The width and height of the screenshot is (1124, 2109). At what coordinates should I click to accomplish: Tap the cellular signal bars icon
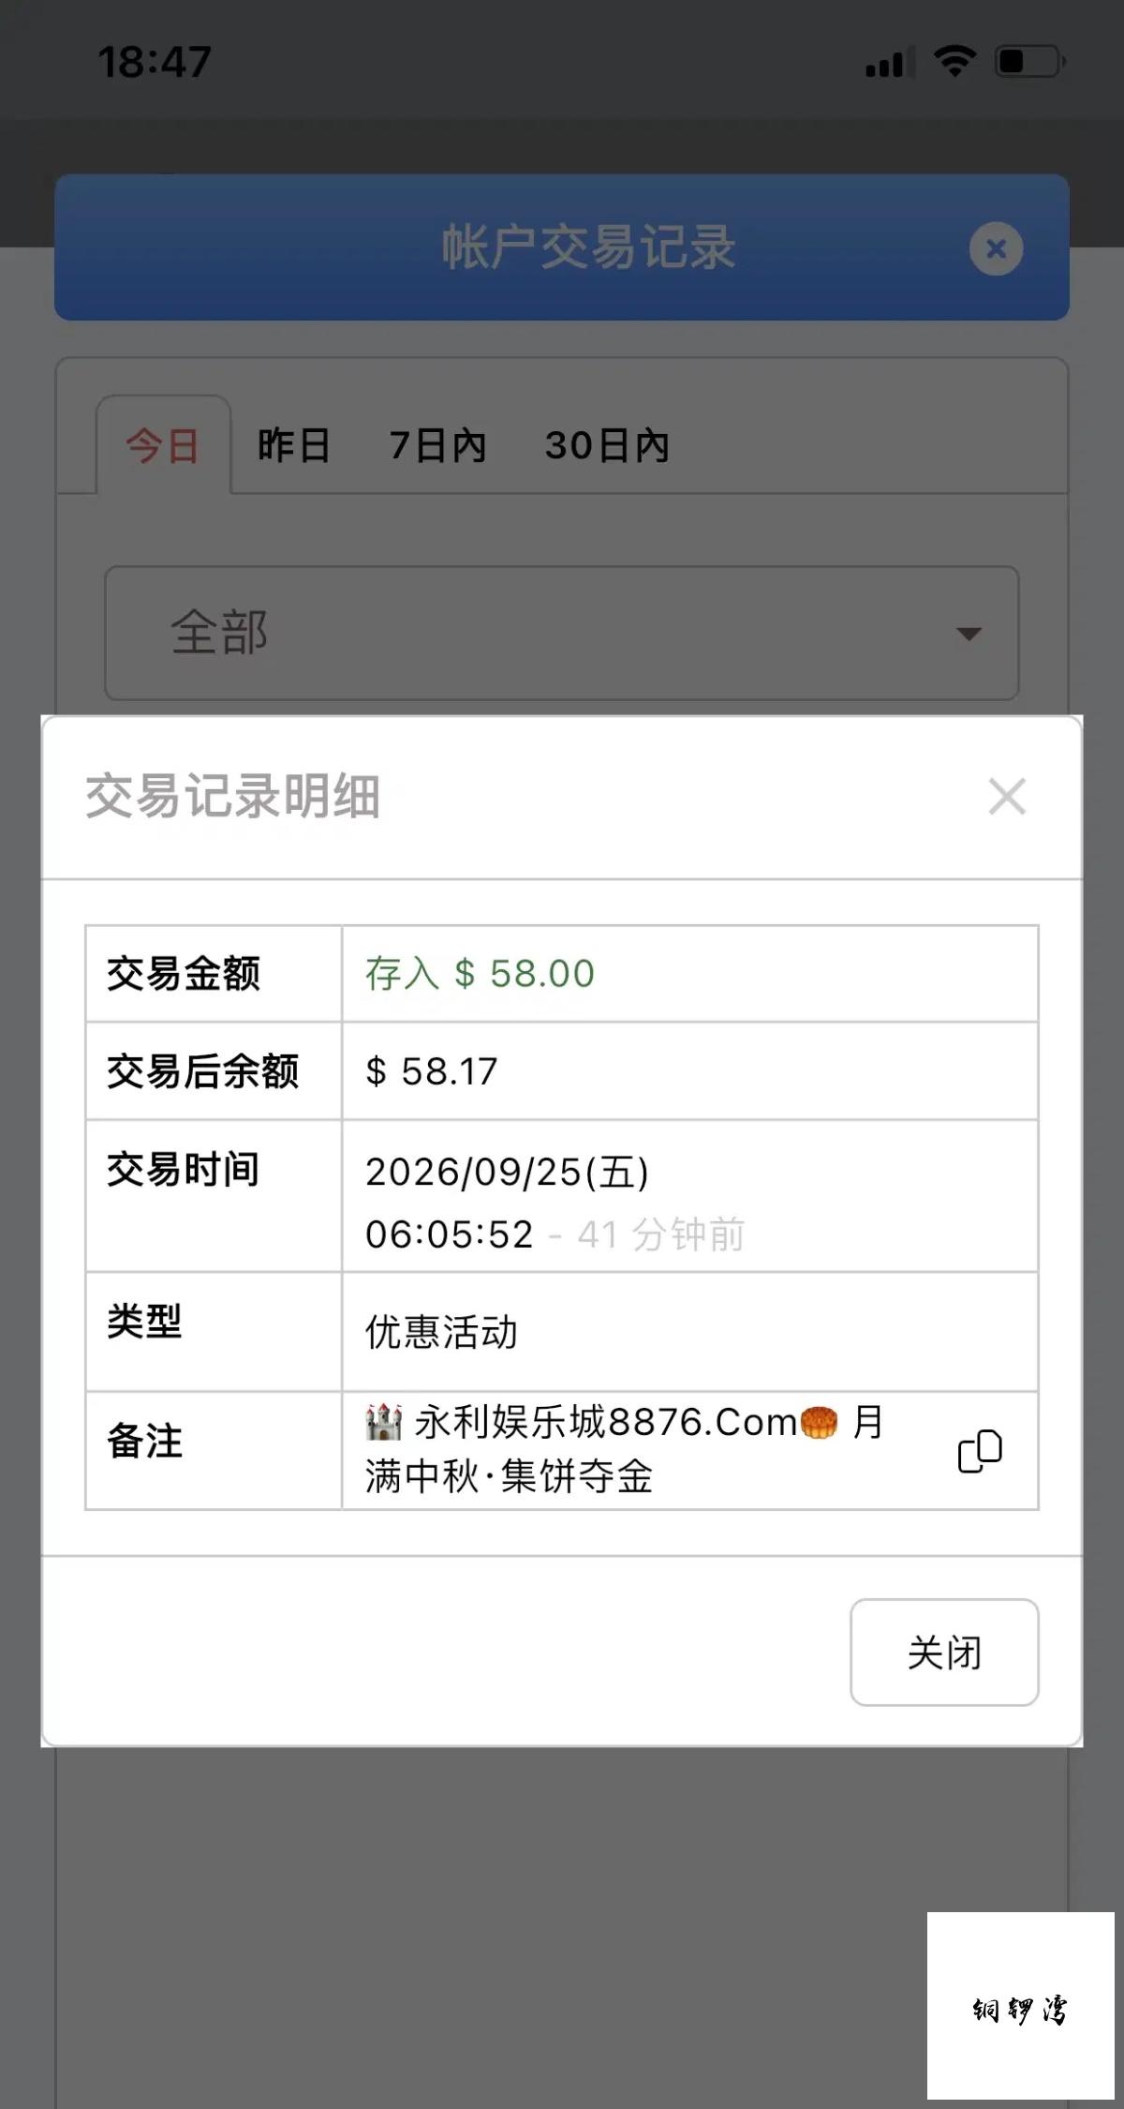point(890,62)
